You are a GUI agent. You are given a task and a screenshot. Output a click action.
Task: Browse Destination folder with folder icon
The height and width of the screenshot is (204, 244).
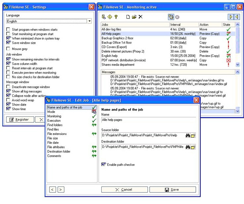[193, 147]
